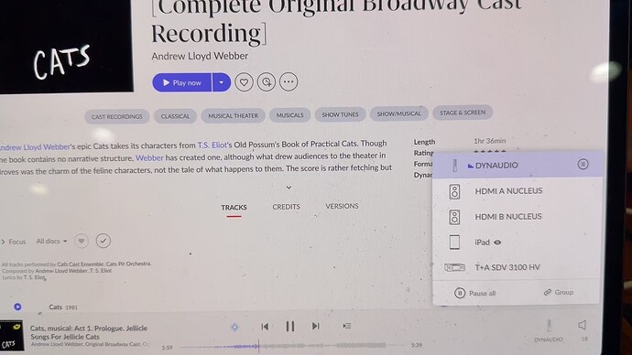632x355 pixels.
Task: Open the All discs dropdown
Action: (51, 242)
